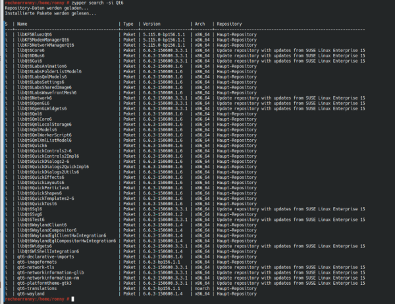Click libQt6QmlModels6 in the Name column
The image size is (395, 304).
(37, 130)
